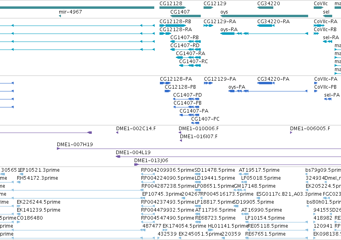Click the DME1-007H19 clone label
341x240 pixels.
click(75, 145)
